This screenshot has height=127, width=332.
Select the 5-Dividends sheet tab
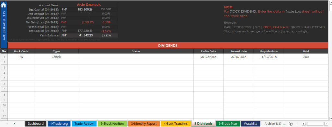203,124
